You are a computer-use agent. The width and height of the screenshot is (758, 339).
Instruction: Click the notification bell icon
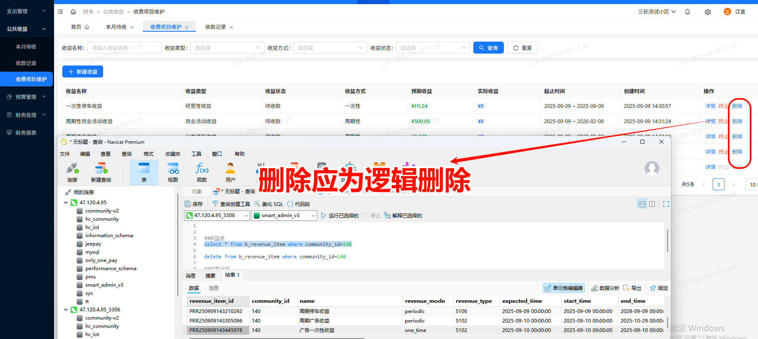click(687, 12)
